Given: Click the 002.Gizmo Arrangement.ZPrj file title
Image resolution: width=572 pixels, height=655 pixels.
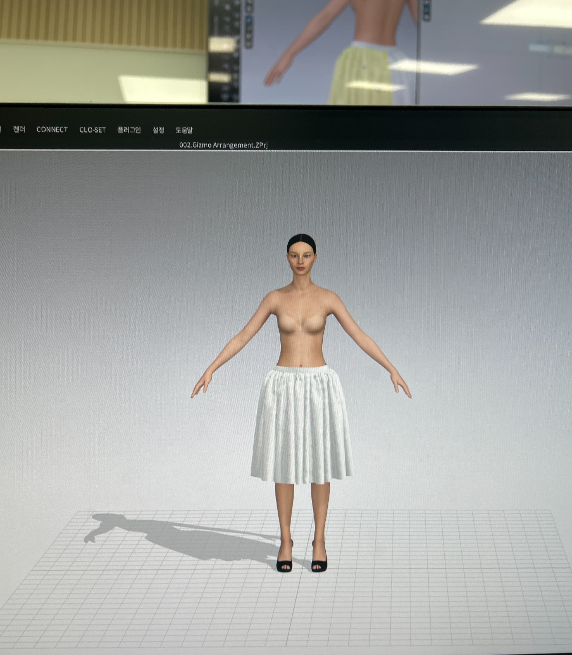Looking at the screenshot, I should click(x=223, y=145).
